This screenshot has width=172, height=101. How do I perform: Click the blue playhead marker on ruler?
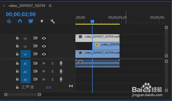[x=92, y=21]
